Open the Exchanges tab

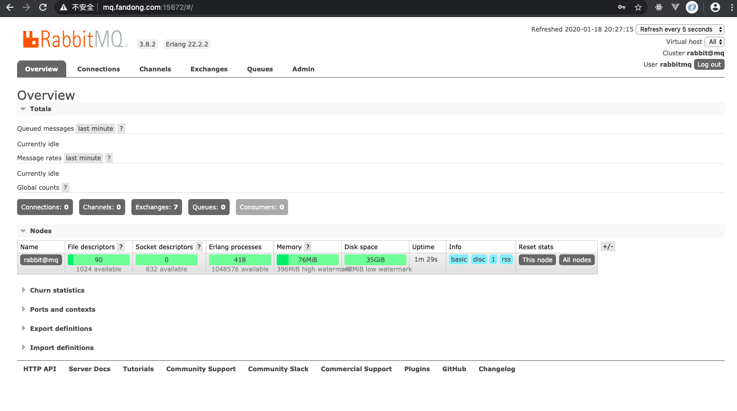pos(209,69)
